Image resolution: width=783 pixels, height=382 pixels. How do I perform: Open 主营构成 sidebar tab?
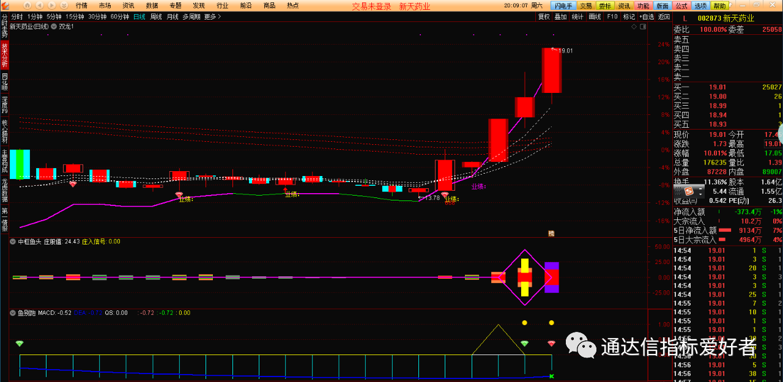[5, 161]
